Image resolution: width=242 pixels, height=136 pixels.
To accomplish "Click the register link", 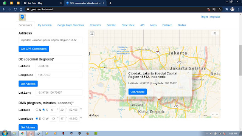I will pyautogui.click(x=215, y=17).
